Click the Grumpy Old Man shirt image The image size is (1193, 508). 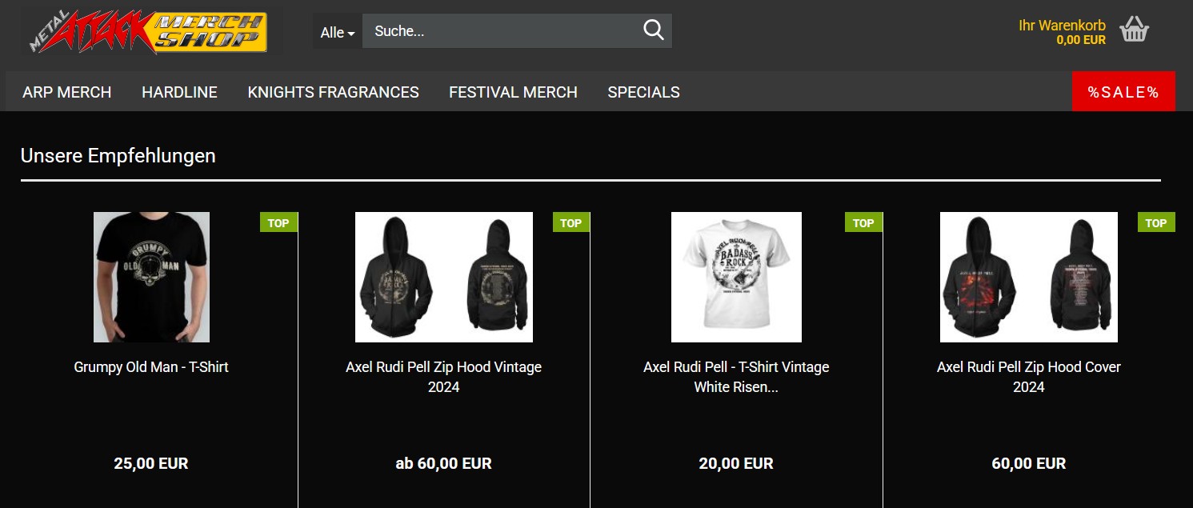pos(151,277)
